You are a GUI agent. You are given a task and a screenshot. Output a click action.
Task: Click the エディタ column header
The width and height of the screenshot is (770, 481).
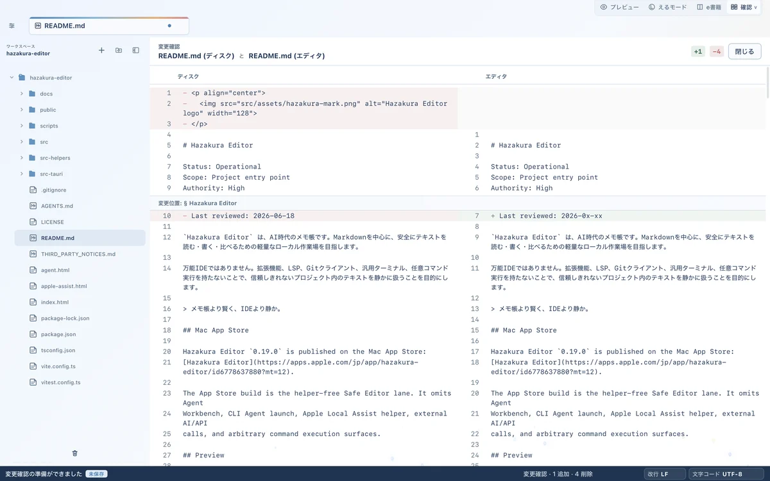[x=496, y=76]
